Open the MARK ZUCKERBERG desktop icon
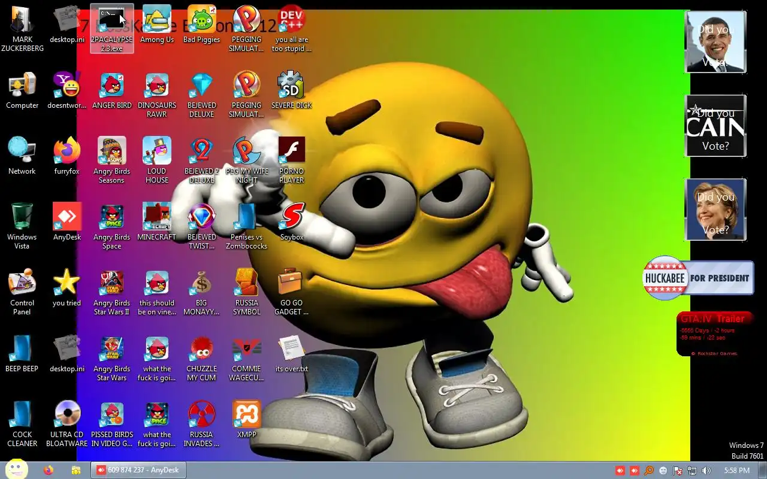This screenshot has height=479, width=767. [x=22, y=29]
